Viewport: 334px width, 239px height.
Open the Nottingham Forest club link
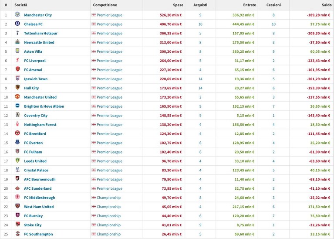pyautogui.click(x=40, y=124)
